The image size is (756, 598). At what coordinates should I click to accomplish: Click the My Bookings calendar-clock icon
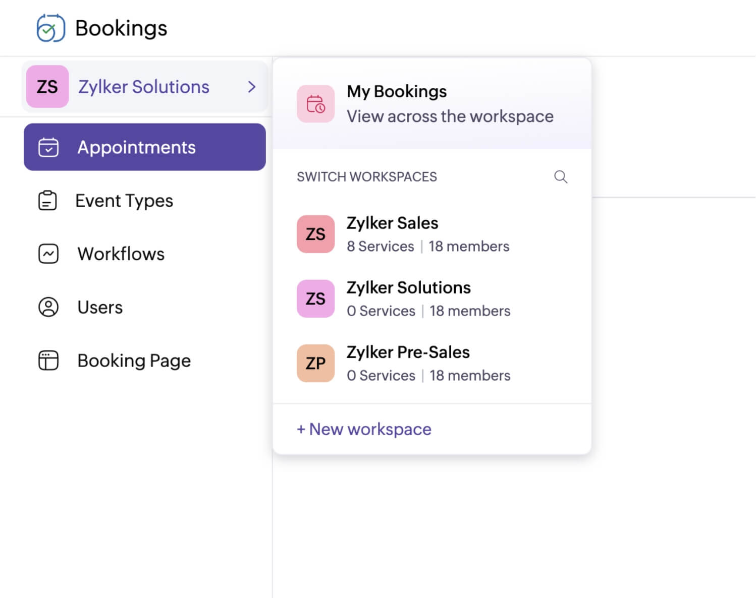click(x=315, y=104)
